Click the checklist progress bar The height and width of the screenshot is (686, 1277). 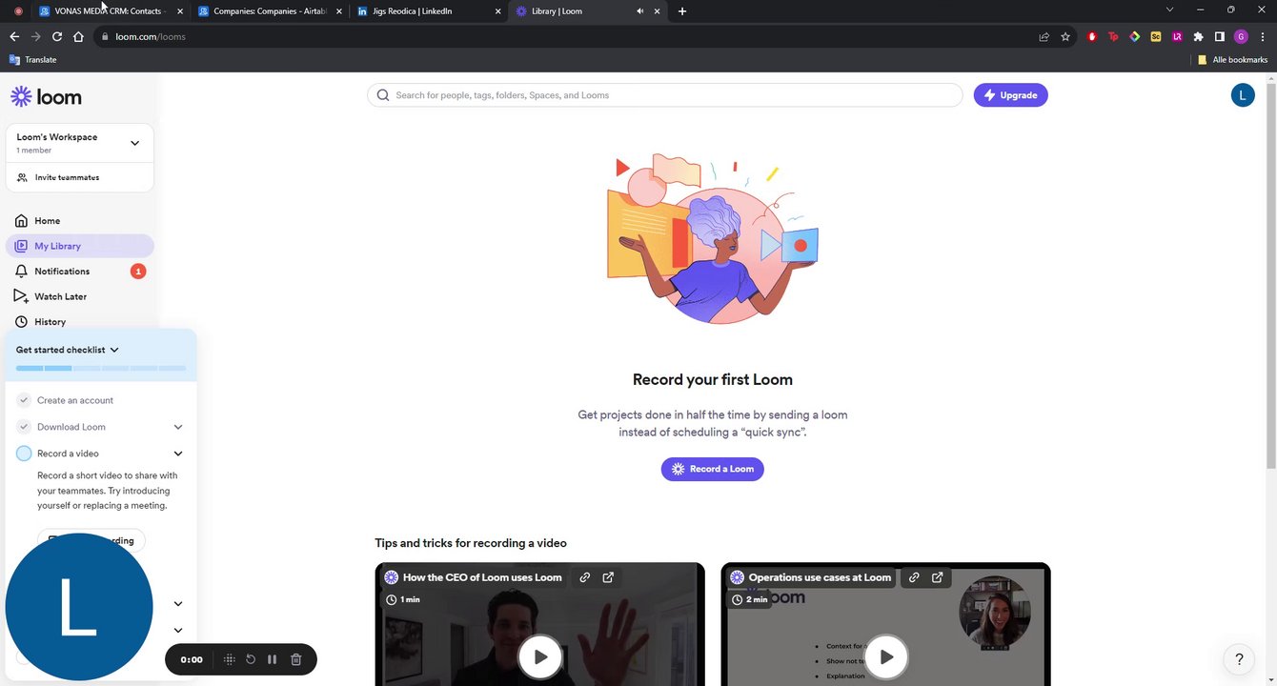(x=101, y=368)
